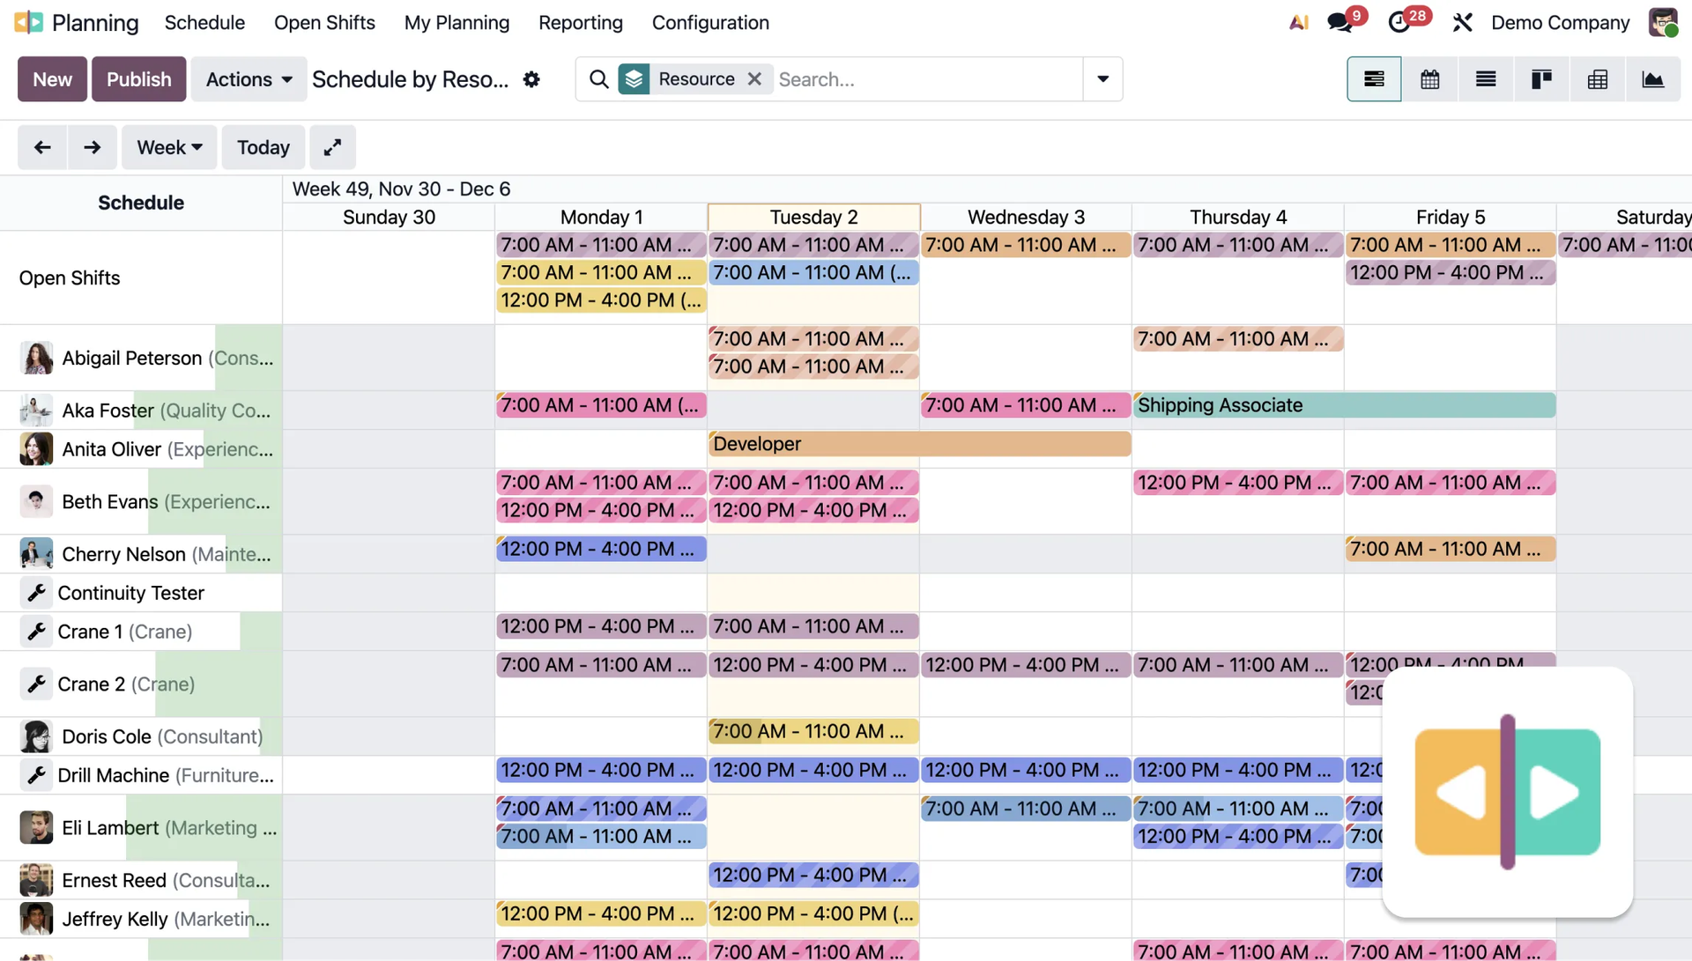Click Doris Cole's avatar
This screenshot has height=961, width=1692.
[36, 736]
